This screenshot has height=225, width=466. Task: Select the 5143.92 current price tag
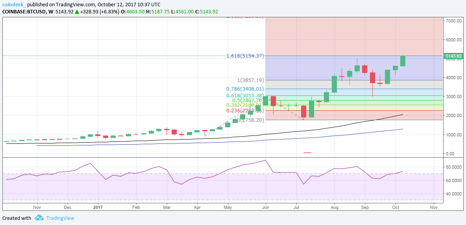453,56
